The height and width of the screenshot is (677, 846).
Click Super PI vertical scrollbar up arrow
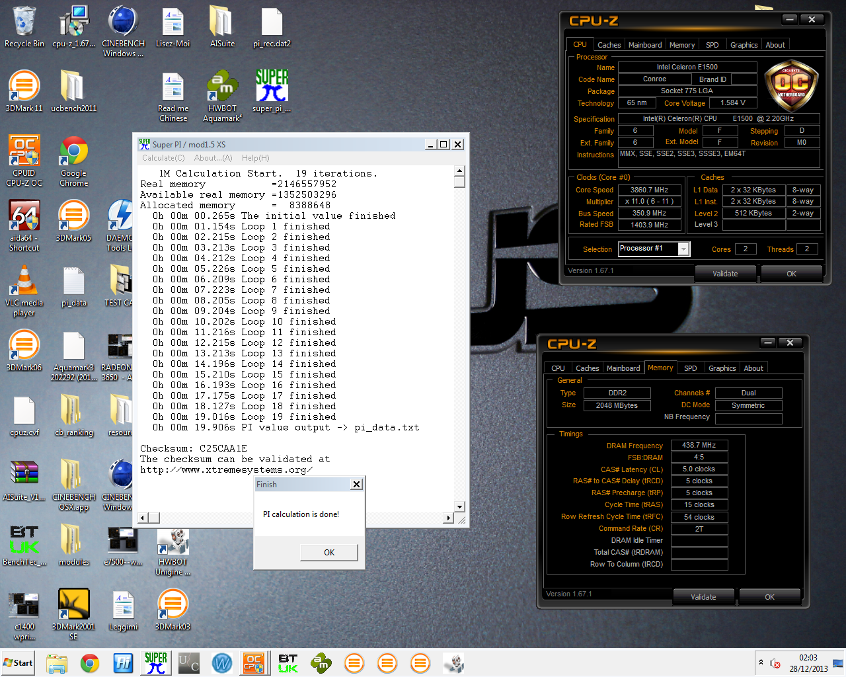459,171
